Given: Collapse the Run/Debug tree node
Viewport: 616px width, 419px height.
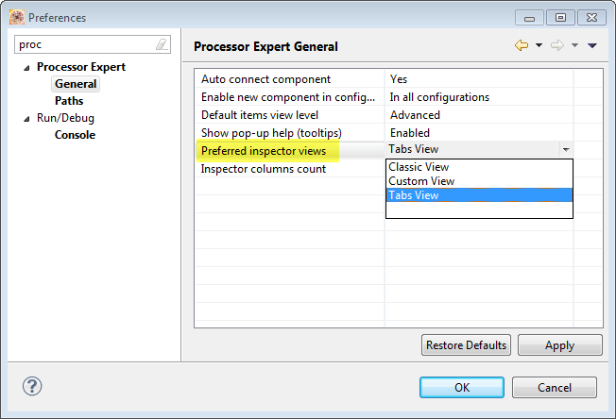Looking at the screenshot, I should coord(27,118).
